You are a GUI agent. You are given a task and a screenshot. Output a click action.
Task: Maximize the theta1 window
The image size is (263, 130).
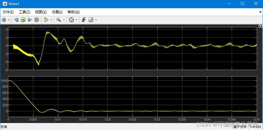pyautogui.click(x=242, y=4)
